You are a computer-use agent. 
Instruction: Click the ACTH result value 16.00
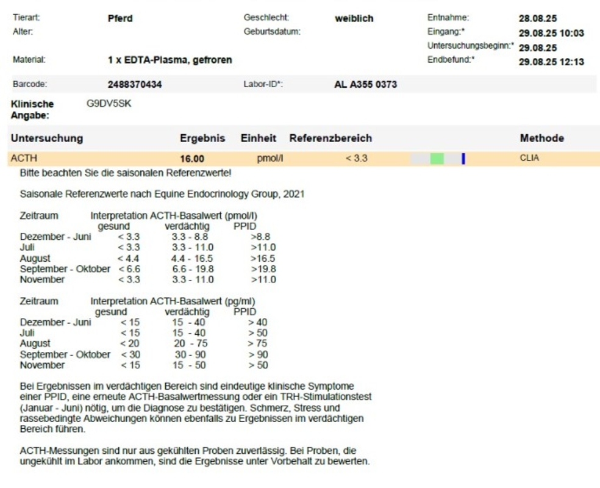point(192,159)
